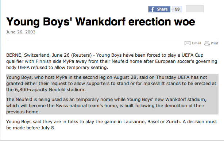Viewport: 224px width, 141px height.
Task: Click the word Reuters in the dateline
Action: tap(81, 55)
